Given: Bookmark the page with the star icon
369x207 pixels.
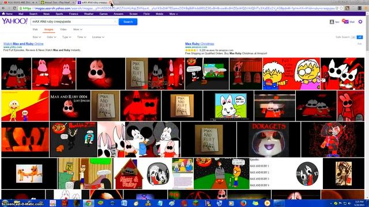Looking at the screenshot, I should (x=341, y=8).
